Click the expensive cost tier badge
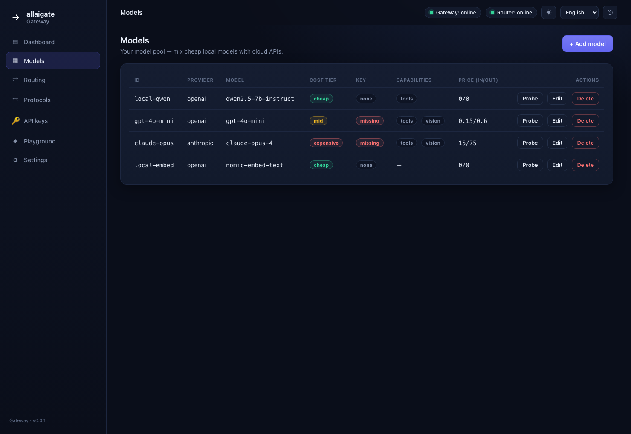The height and width of the screenshot is (434, 631). coord(326,143)
